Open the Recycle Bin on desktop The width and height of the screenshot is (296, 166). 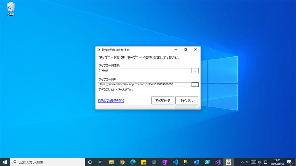coord(11,9)
